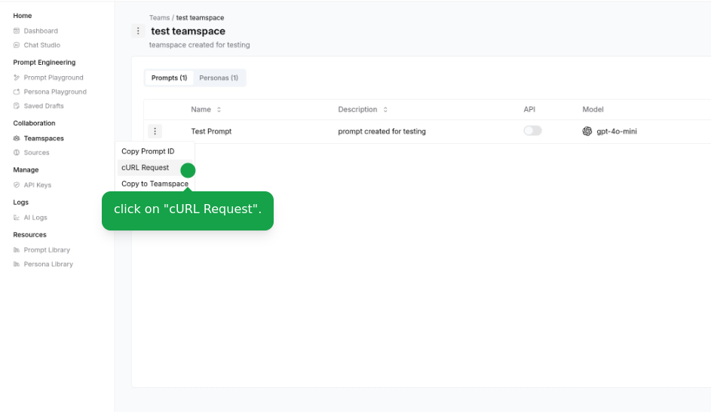Open the Test Prompt row name
711x412 pixels.
point(211,131)
